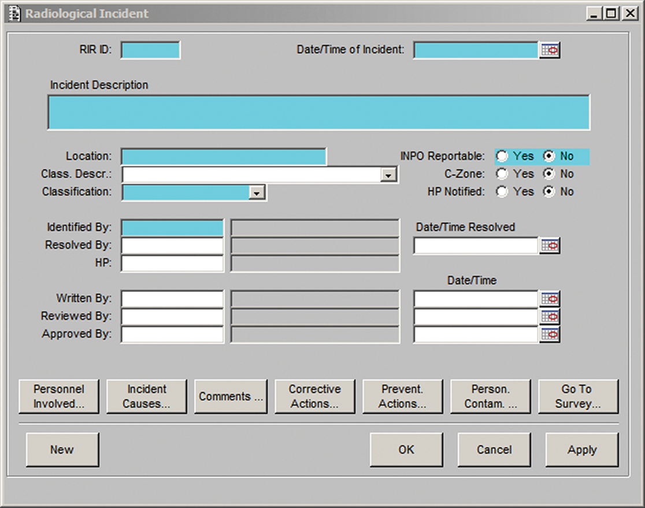Open calendar icon in Approved By row
The image size is (645, 508).
coord(550,335)
